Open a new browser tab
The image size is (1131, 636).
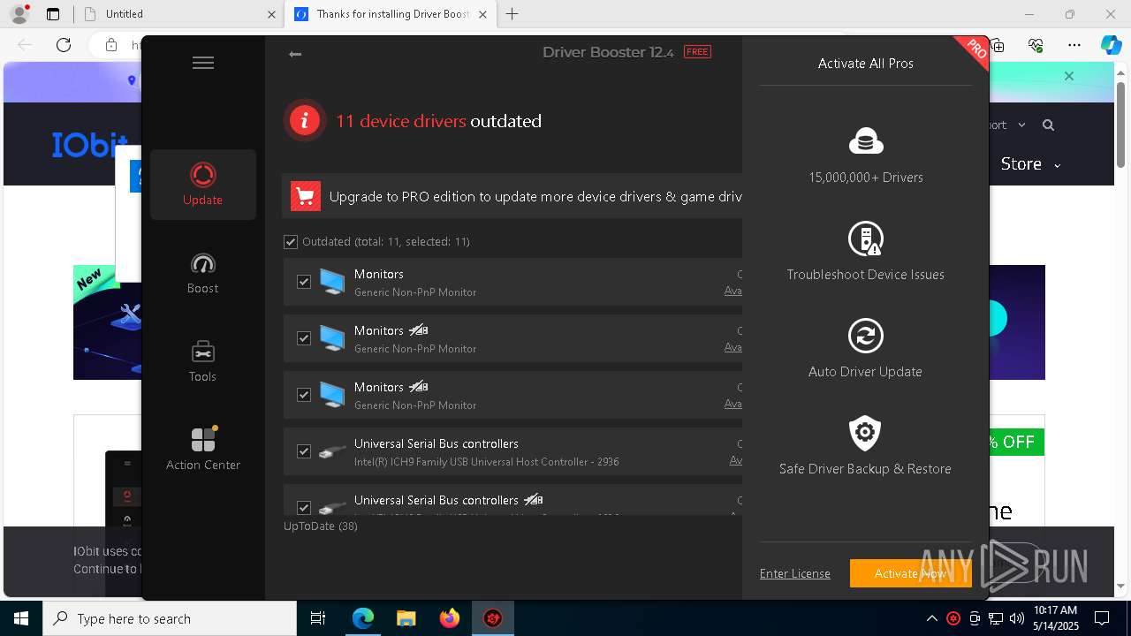[512, 14]
